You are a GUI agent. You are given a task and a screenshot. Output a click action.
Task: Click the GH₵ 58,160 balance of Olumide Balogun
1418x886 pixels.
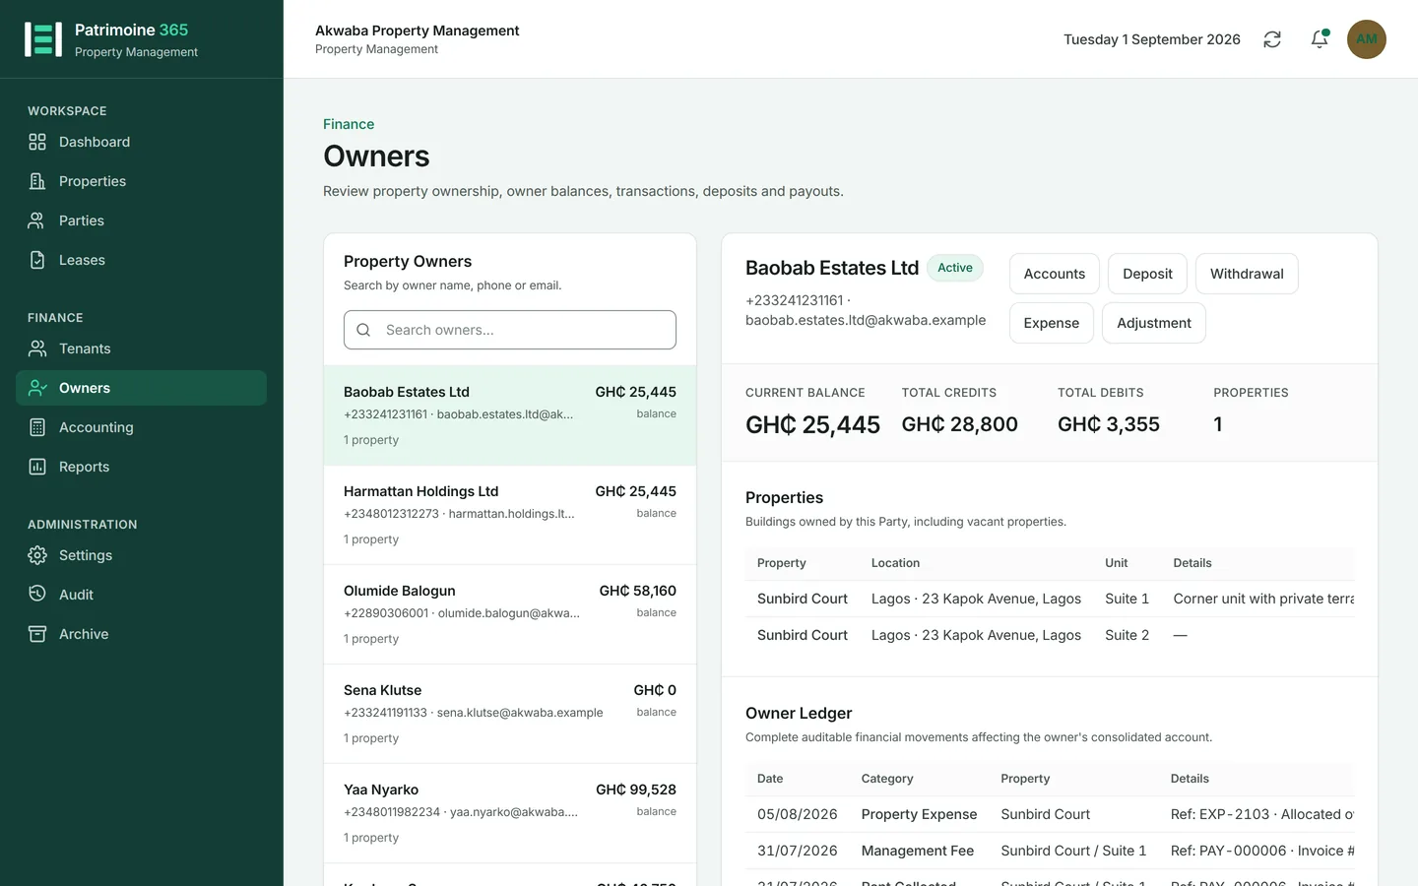click(637, 591)
